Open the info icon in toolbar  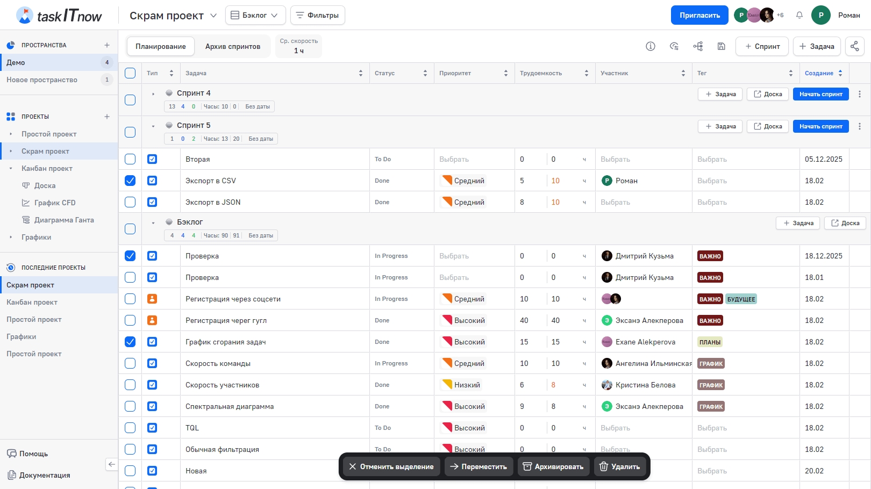pyautogui.click(x=651, y=46)
